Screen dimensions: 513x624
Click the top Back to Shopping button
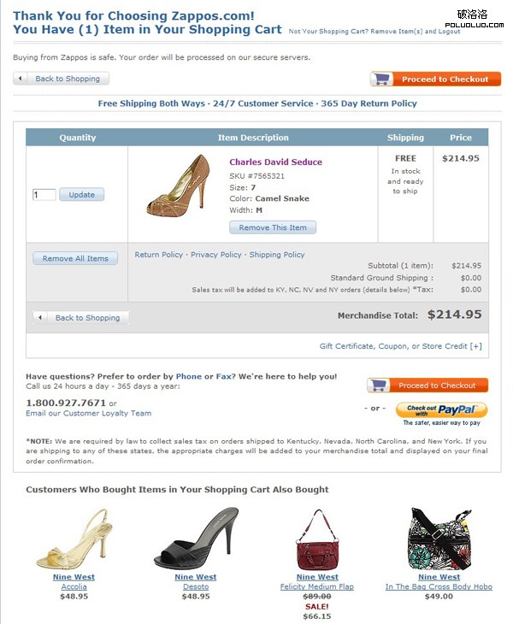coord(62,79)
